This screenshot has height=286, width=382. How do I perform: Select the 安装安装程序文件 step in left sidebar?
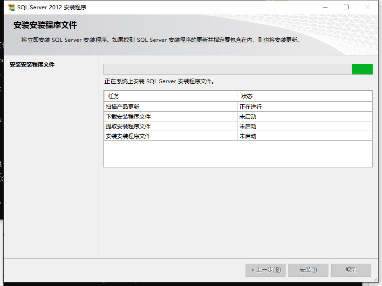click(32, 65)
